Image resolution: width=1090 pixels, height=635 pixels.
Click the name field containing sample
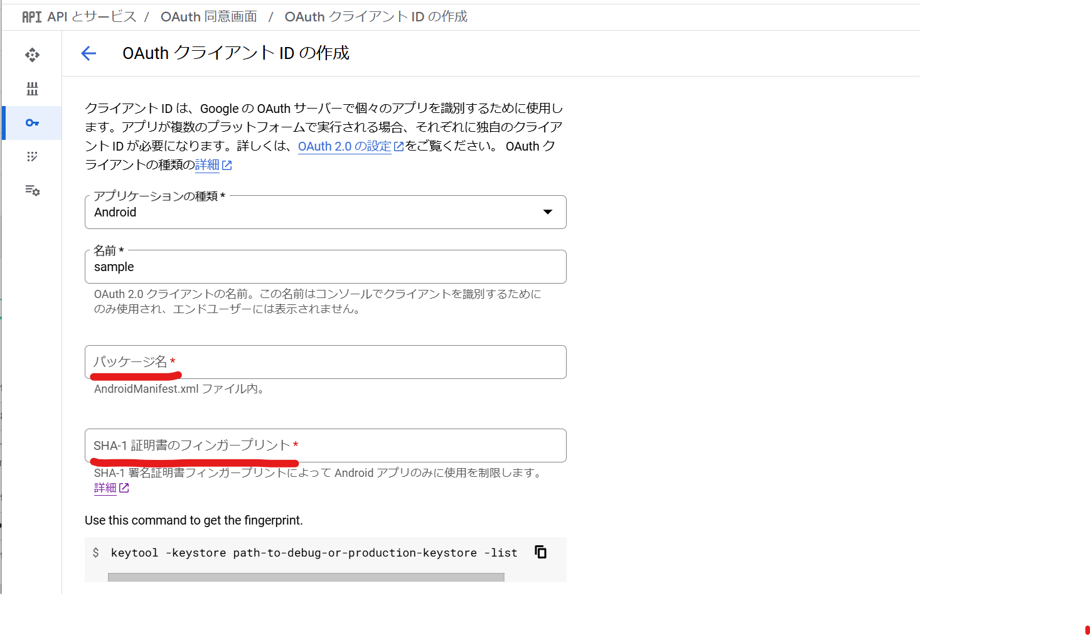[x=325, y=267]
